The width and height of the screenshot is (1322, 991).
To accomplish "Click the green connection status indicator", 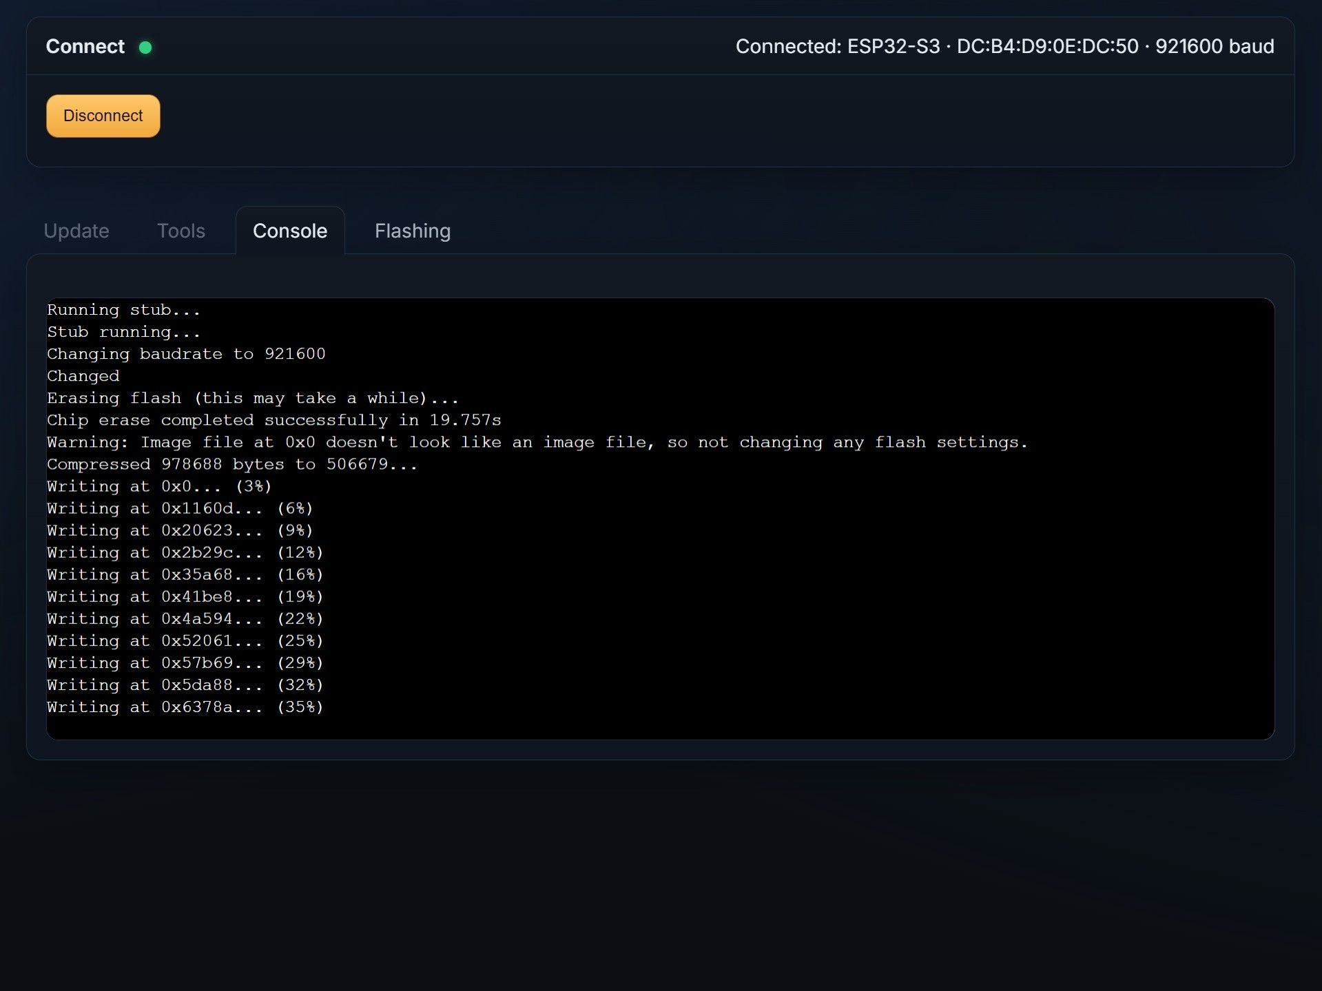I will [145, 48].
